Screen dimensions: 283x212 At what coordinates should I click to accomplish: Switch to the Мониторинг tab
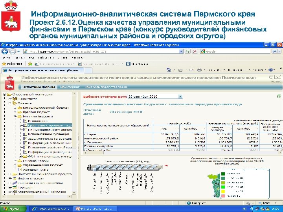pos(70,87)
